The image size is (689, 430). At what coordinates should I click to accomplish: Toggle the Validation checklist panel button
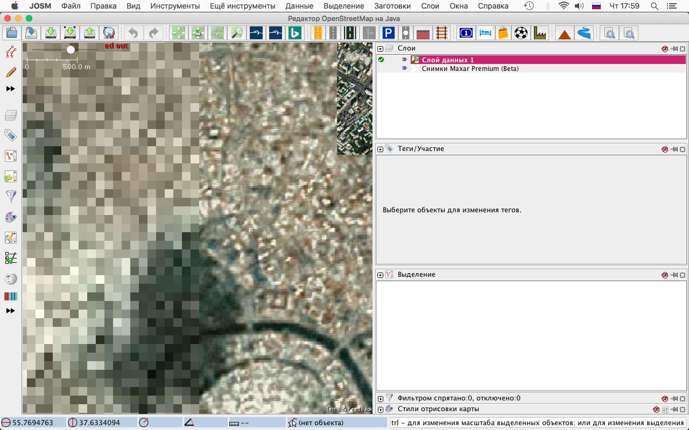pyautogui.click(x=10, y=259)
